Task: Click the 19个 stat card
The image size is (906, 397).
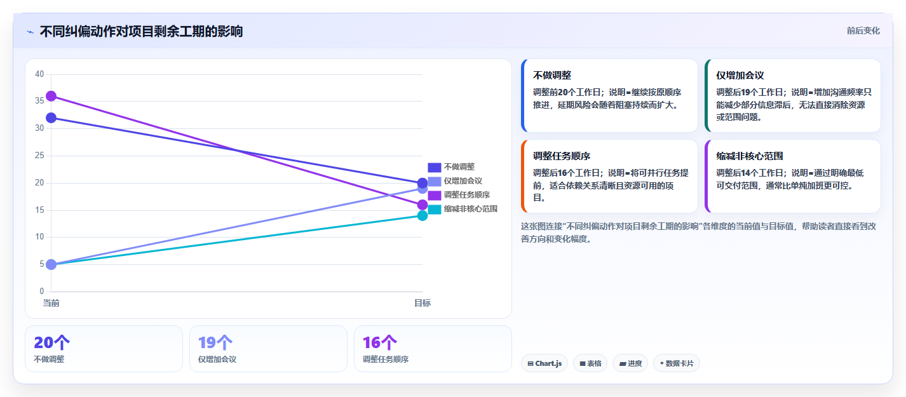Action: pyautogui.click(x=268, y=349)
